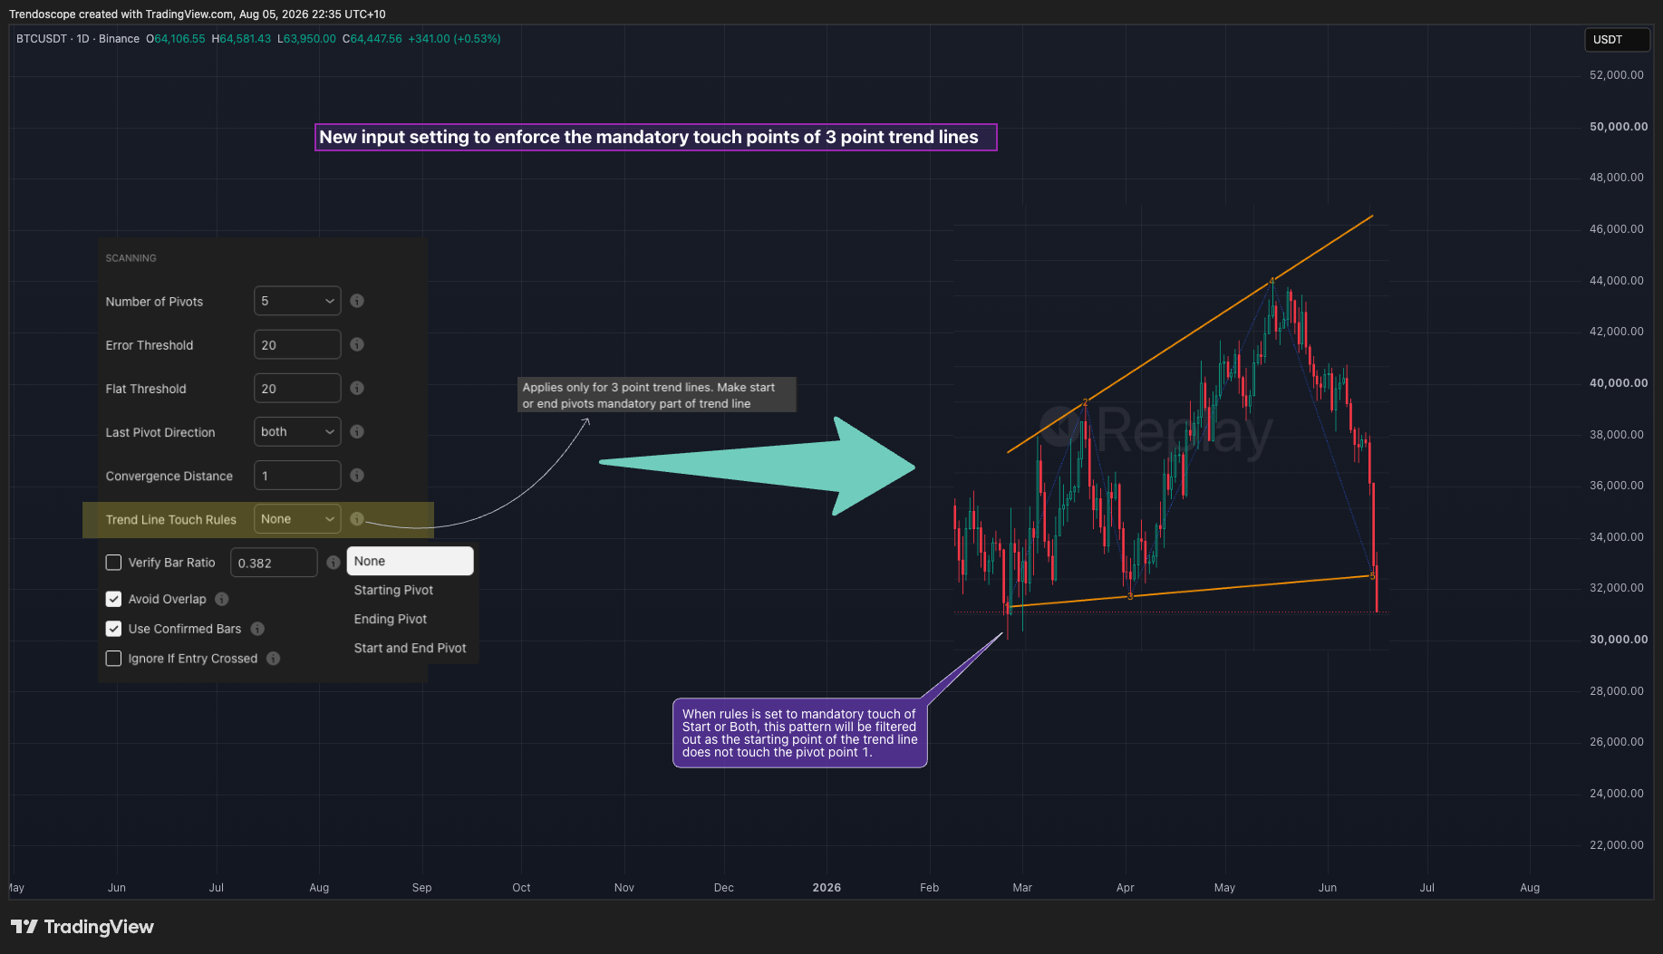This screenshot has height=954, width=1663.
Task: Click info icon beside Trend Line Touch Rules
Action: [x=357, y=519]
